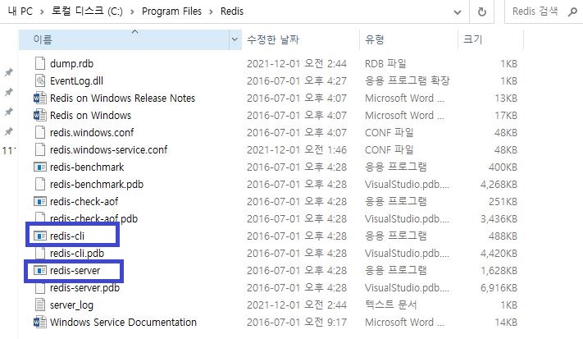Click the 400KB size cell
Viewport: 583px width, 339px height.
(503, 167)
